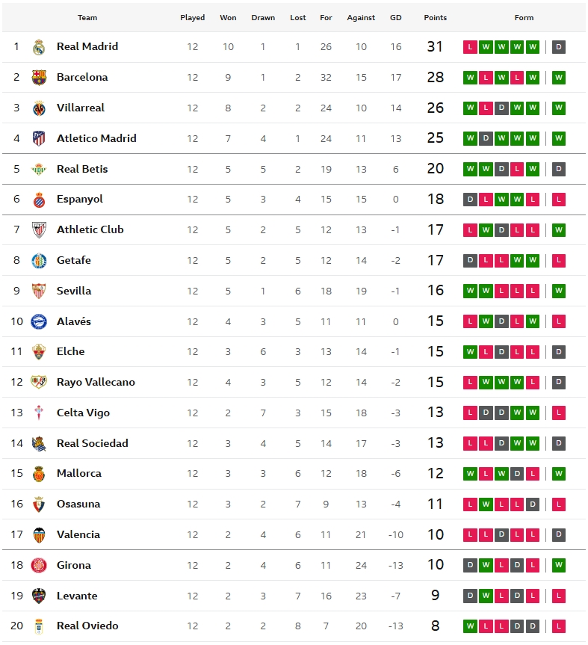The image size is (588, 645).
Task: Click the Girona club crest
Action: [39, 566]
